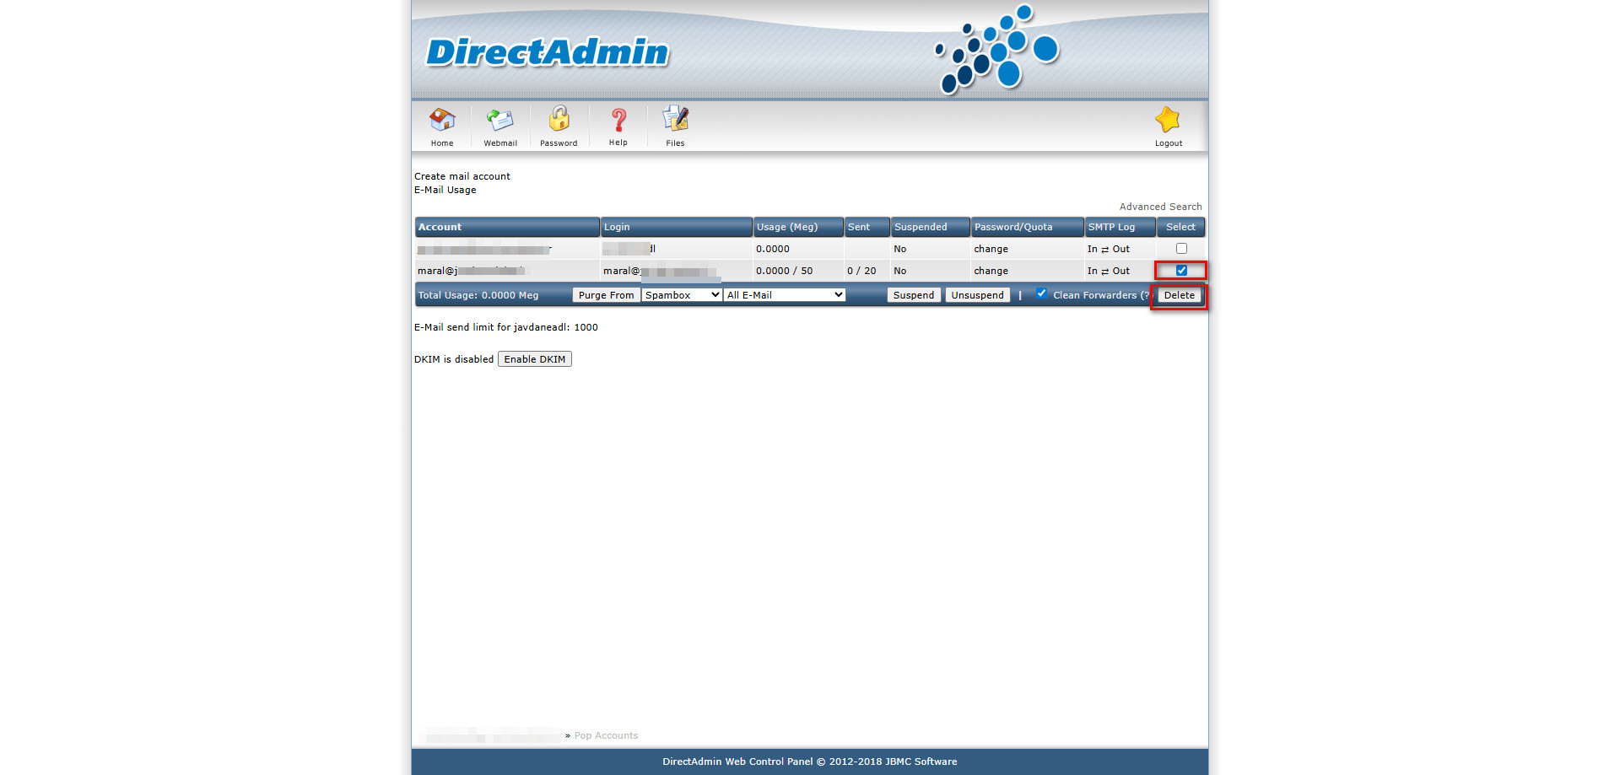
Task: Click the Purge From button
Action: click(606, 295)
